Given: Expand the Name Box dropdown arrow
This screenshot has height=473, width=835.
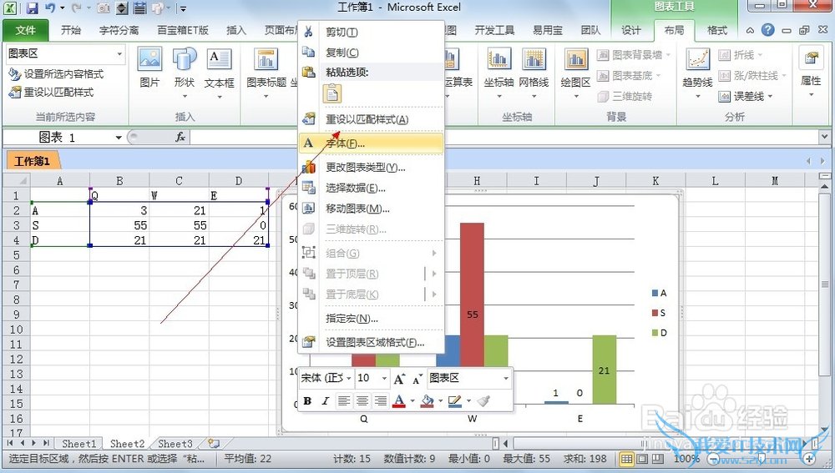Looking at the screenshot, I should click(x=119, y=138).
